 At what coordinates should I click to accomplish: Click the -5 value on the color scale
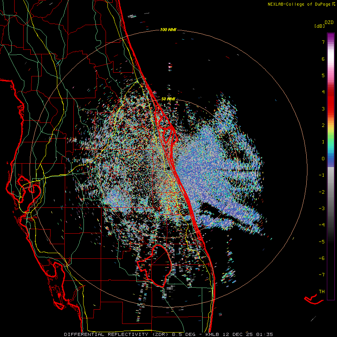pyautogui.click(x=322, y=242)
